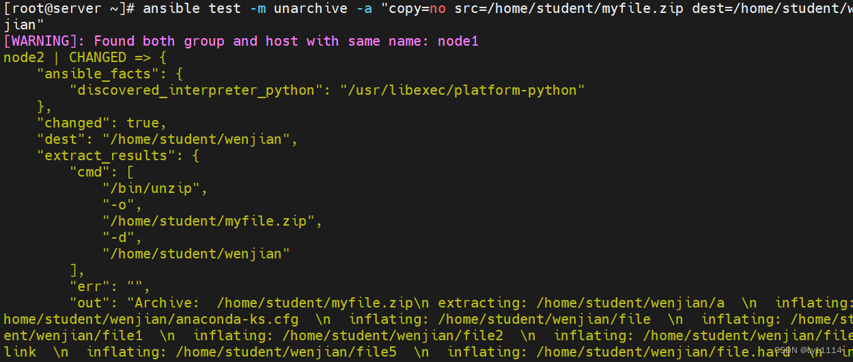Click the "-d" argument in the cmd list
853x362 pixels.
122,237
